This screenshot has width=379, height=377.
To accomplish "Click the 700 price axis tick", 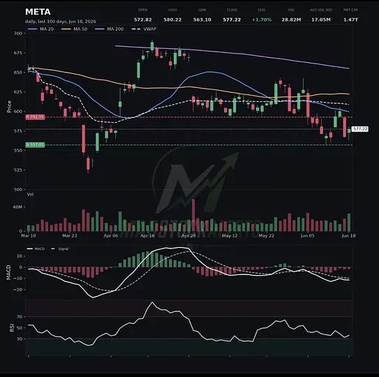I will [18, 34].
